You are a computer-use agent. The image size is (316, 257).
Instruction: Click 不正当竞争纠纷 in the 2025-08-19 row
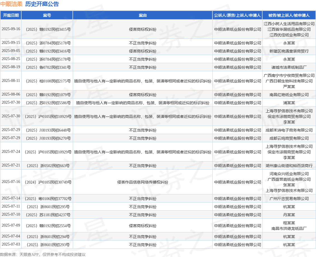(x=143, y=67)
